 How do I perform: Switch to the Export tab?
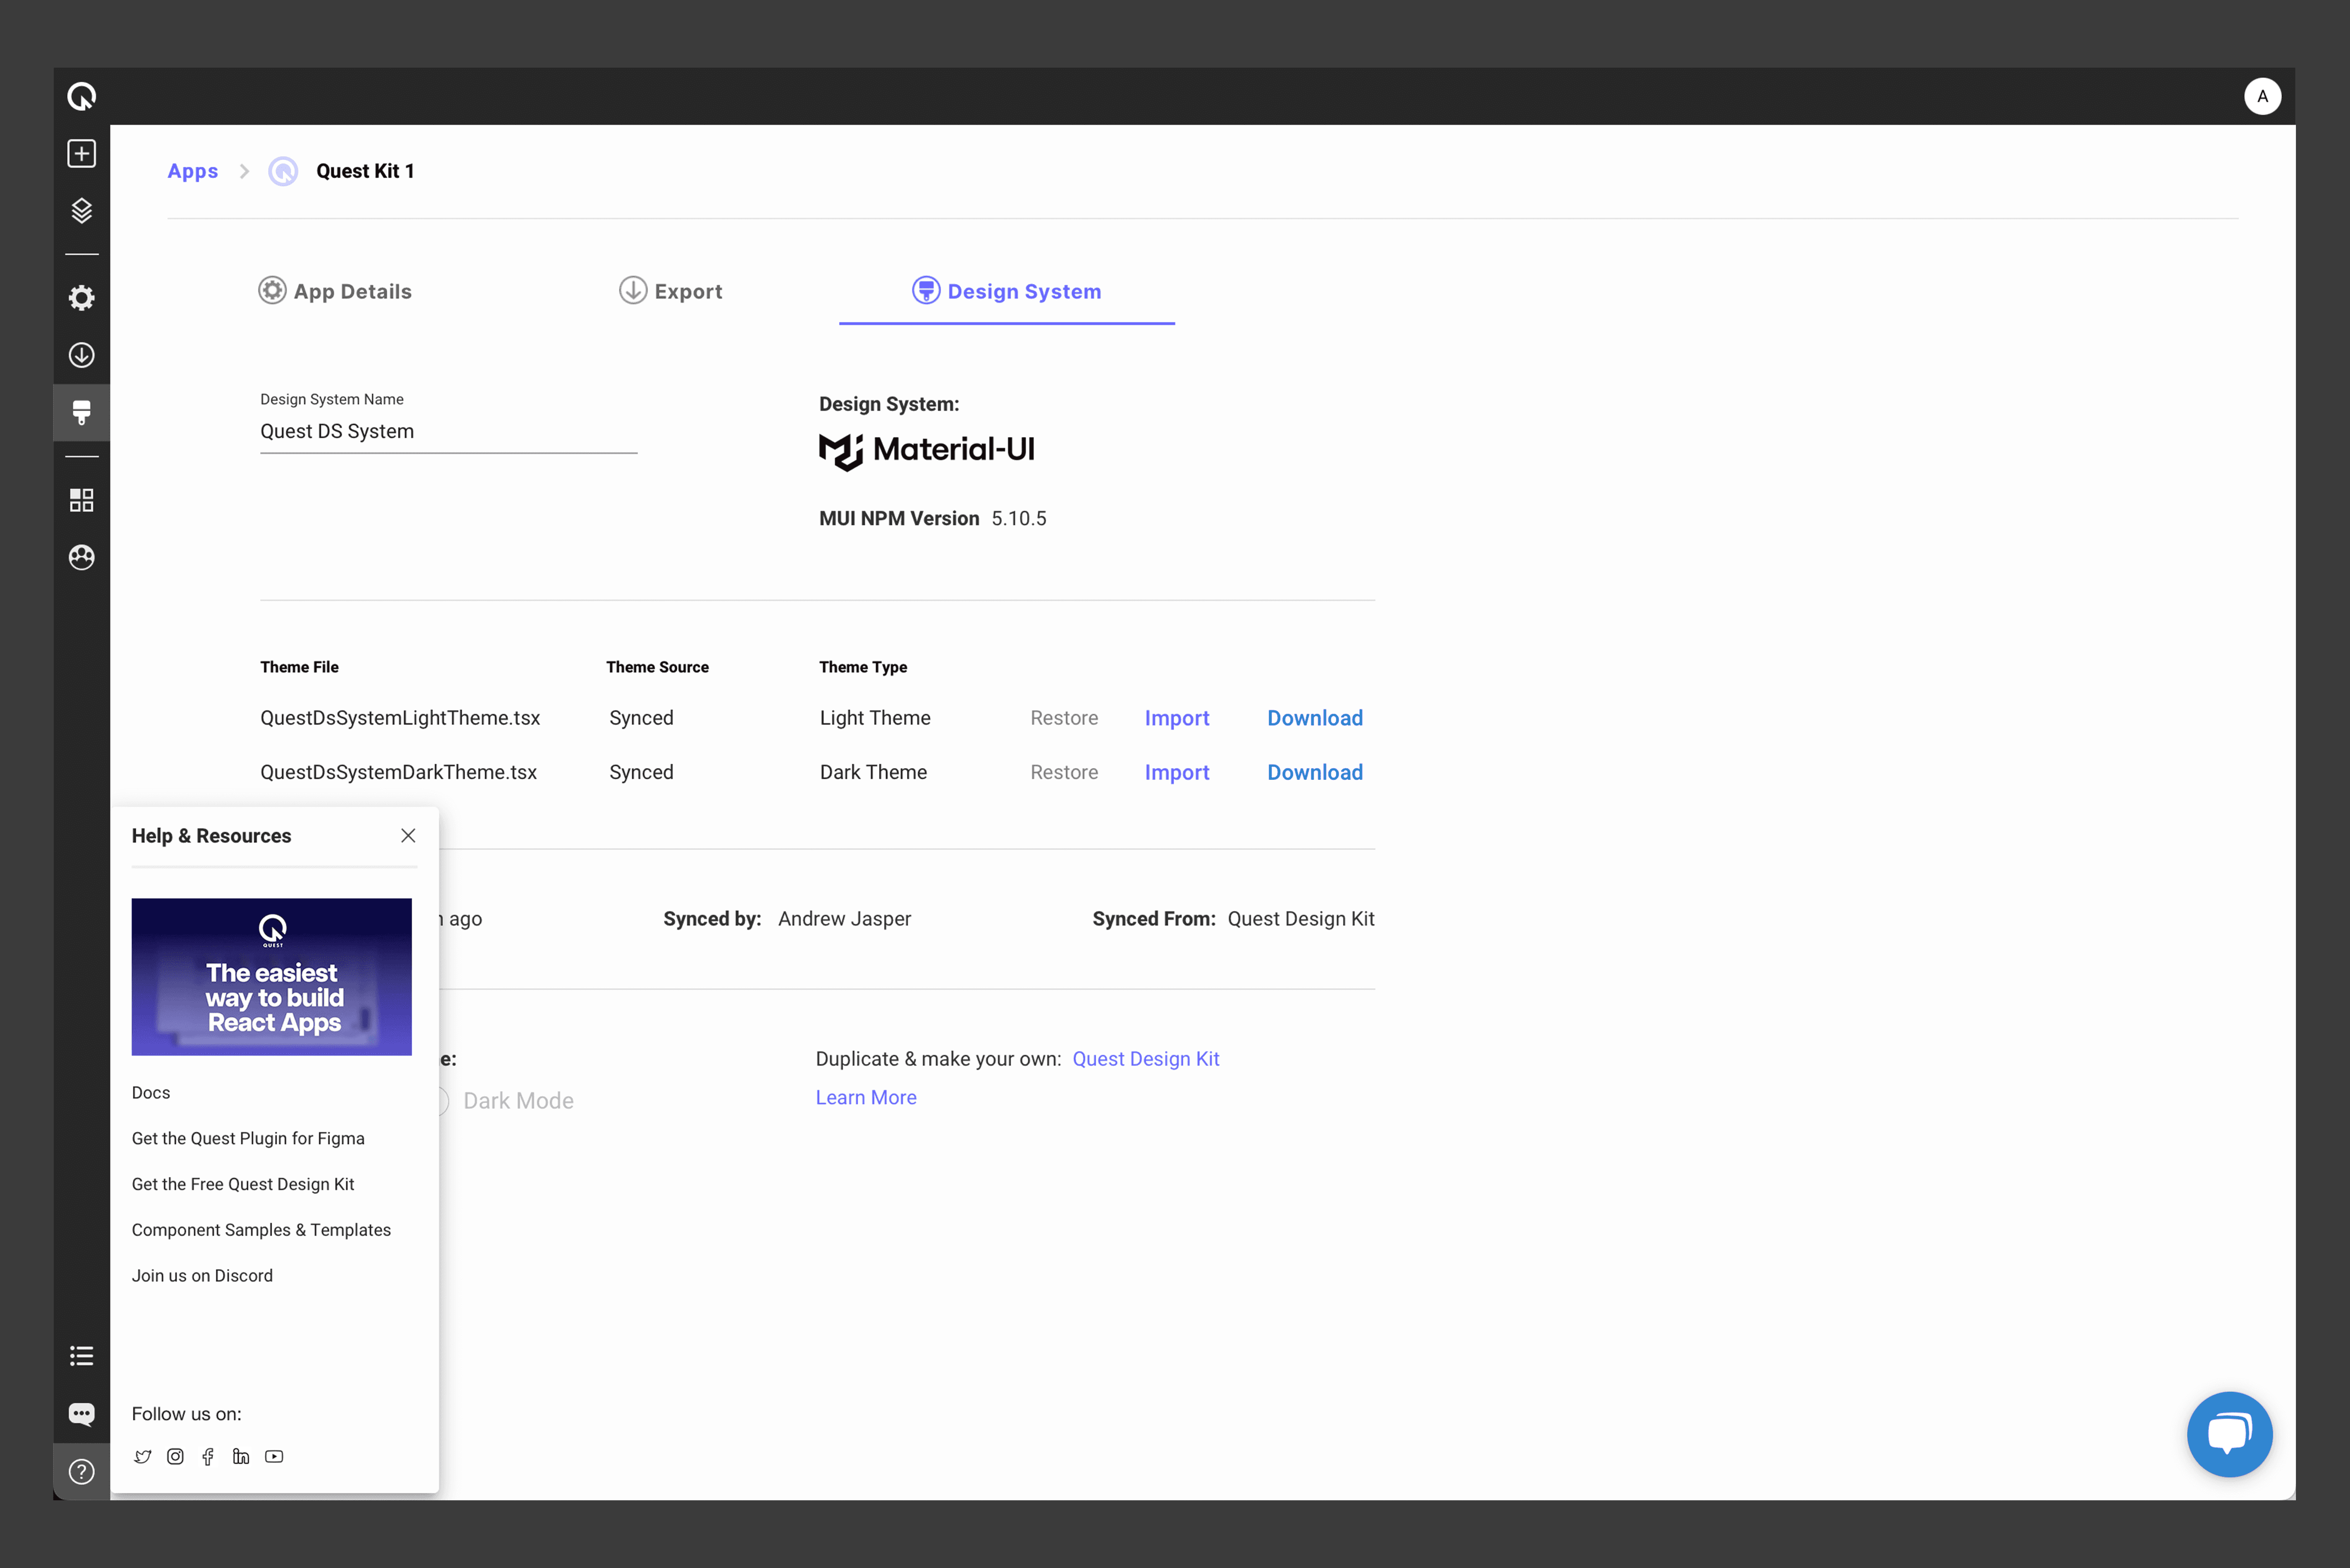click(670, 291)
